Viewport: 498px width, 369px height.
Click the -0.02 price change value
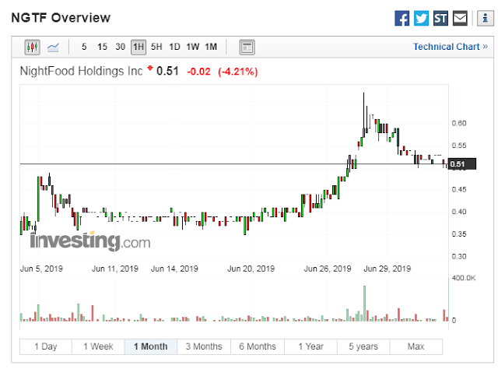pos(199,72)
